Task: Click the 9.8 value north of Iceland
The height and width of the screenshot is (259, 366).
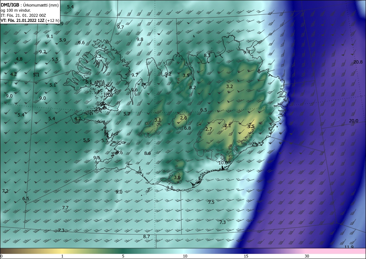Action: (x=140, y=39)
